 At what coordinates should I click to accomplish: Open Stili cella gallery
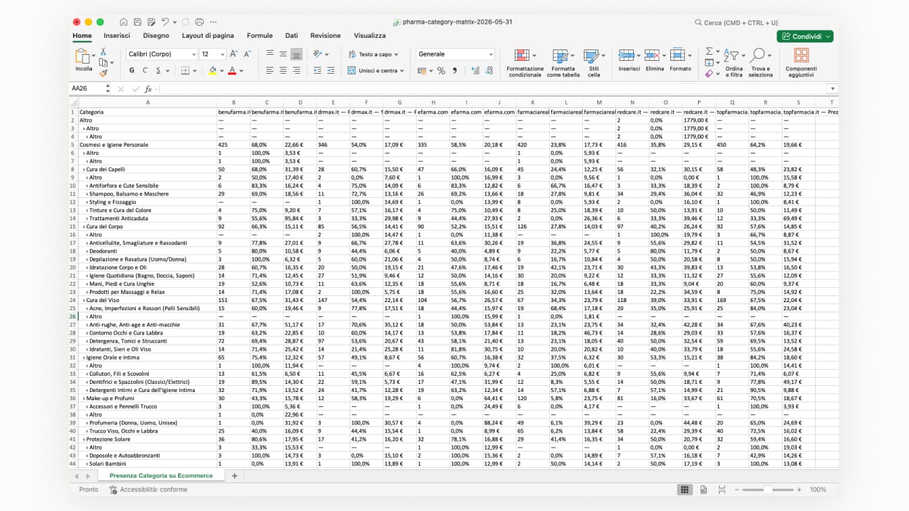point(593,64)
